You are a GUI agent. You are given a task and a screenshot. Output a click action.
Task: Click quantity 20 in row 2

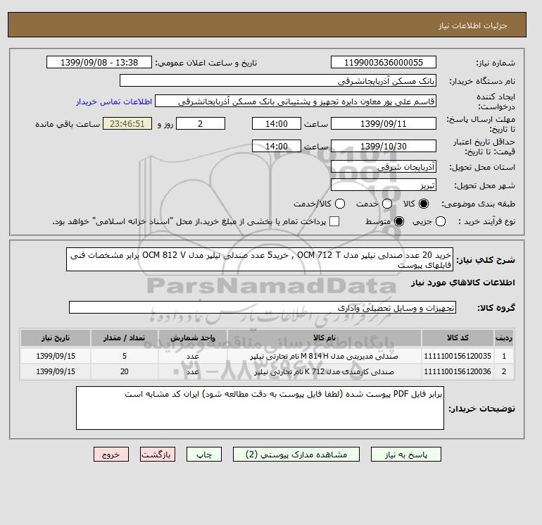click(x=125, y=371)
